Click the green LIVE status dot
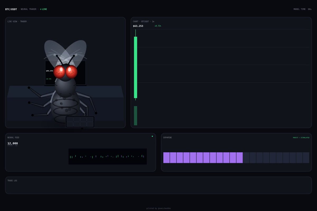Viewport: 317px width, 211px height. (x=41, y=9)
